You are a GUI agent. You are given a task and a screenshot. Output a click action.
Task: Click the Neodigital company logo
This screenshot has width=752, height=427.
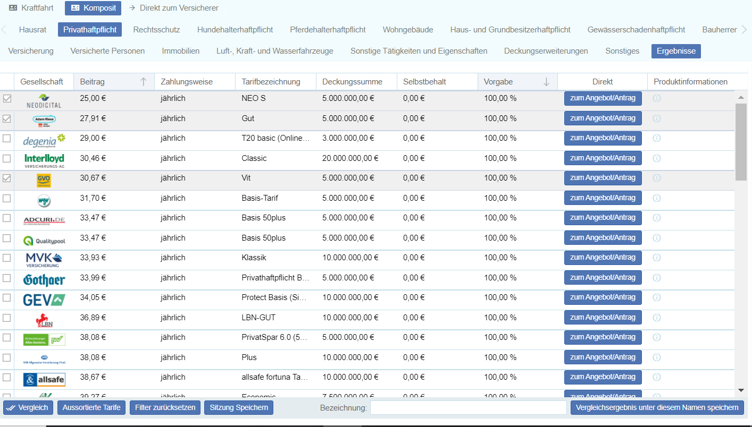tap(44, 100)
